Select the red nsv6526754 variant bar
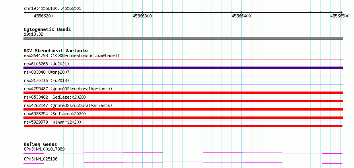The height and width of the screenshot is (168, 354). [x=183, y=118]
